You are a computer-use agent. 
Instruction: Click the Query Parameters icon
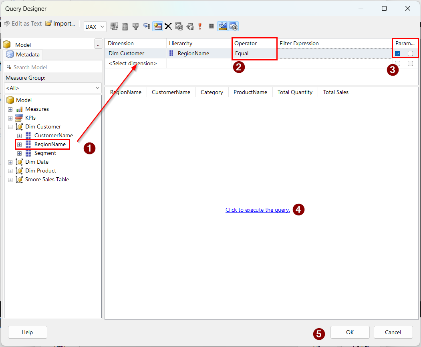click(179, 26)
